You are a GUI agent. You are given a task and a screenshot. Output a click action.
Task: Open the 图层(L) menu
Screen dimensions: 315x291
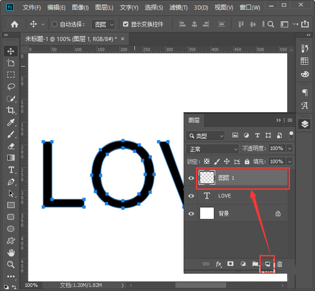pos(104,8)
